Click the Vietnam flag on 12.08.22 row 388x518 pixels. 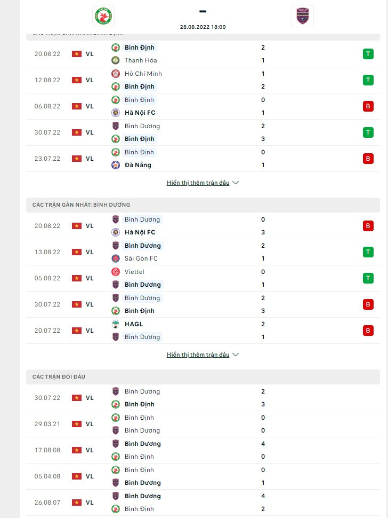77,80
